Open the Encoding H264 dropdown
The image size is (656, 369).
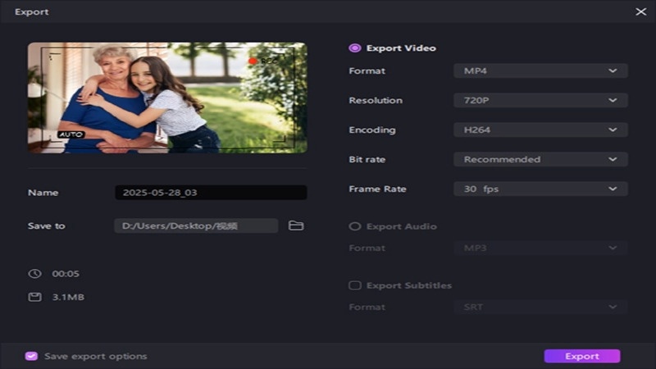pyautogui.click(x=540, y=130)
